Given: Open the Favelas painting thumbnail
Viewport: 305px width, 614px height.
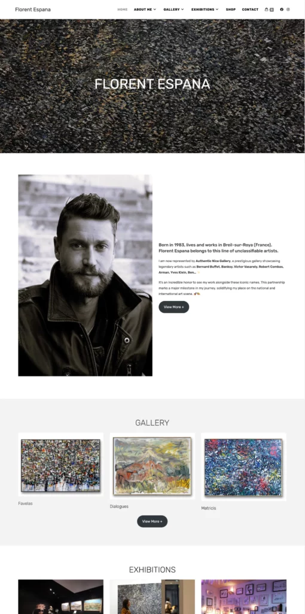Looking at the screenshot, I should click(60, 465).
